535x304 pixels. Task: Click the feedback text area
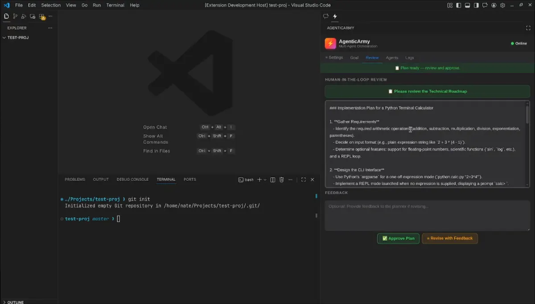[427, 215]
